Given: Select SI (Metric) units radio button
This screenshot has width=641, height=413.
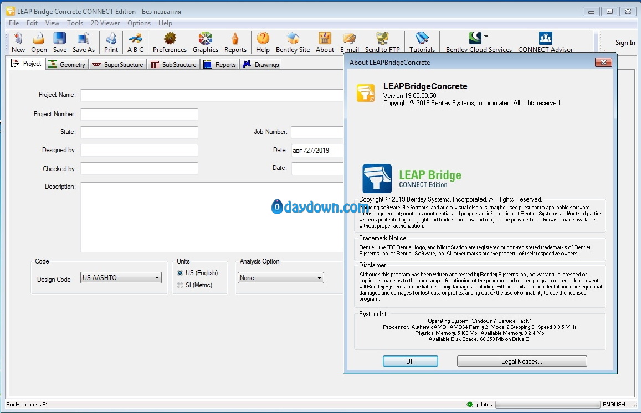Looking at the screenshot, I should [x=180, y=285].
